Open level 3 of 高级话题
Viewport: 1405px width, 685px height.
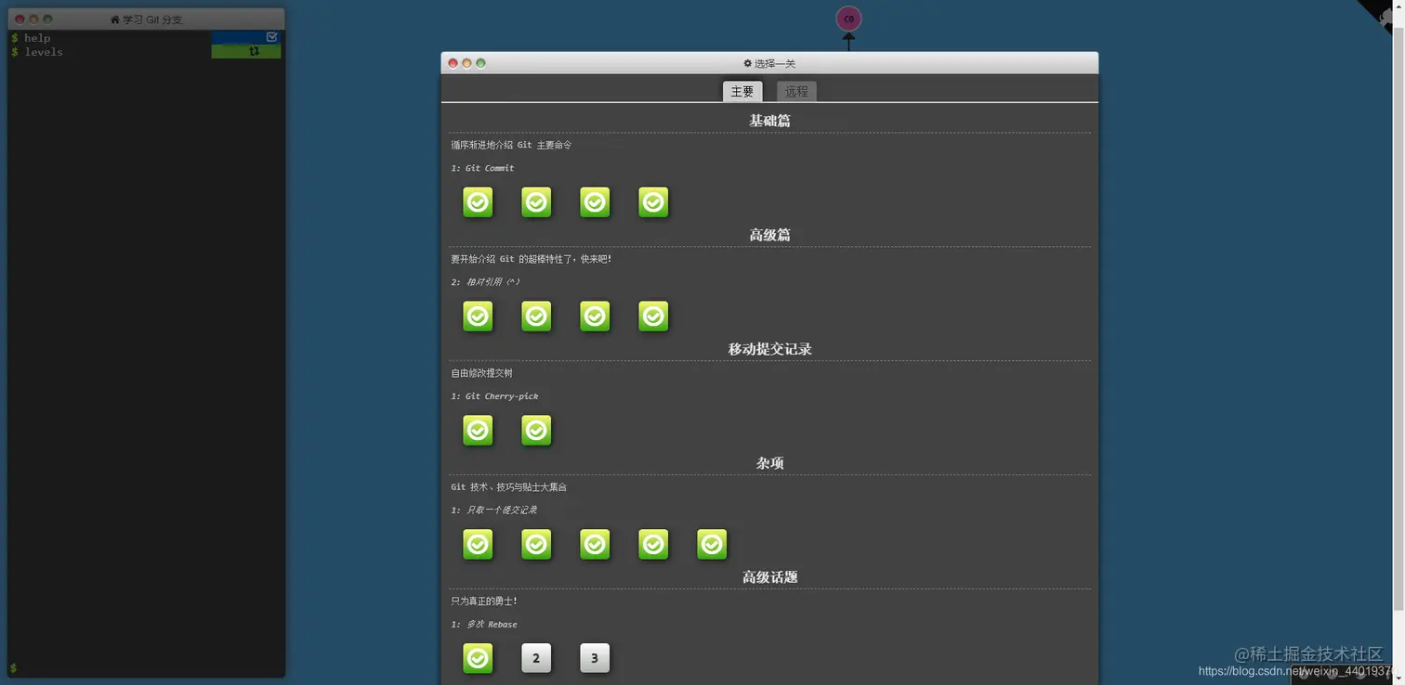click(x=595, y=658)
